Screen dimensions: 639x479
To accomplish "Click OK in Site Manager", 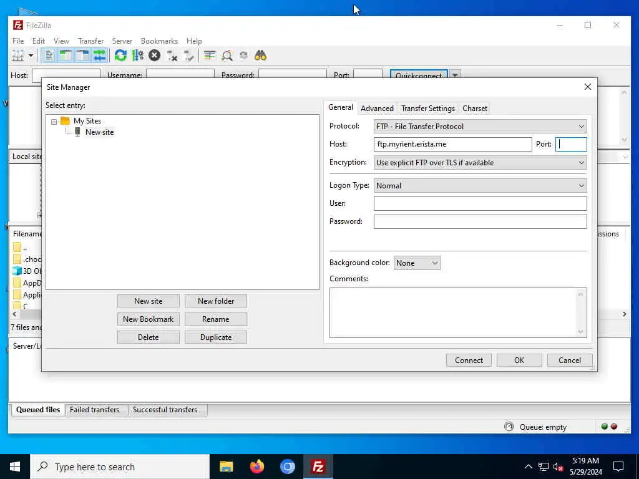I will pyautogui.click(x=519, y=360).
